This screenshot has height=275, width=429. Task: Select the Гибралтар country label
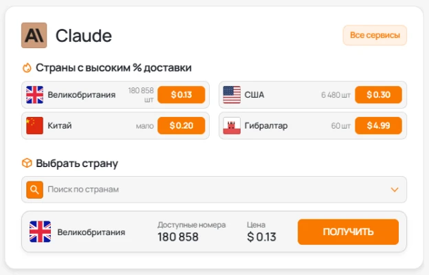point(266,126)
